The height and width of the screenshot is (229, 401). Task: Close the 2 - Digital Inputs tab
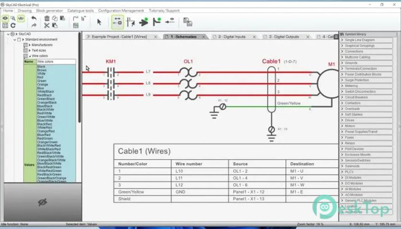(x=254, y=37)
